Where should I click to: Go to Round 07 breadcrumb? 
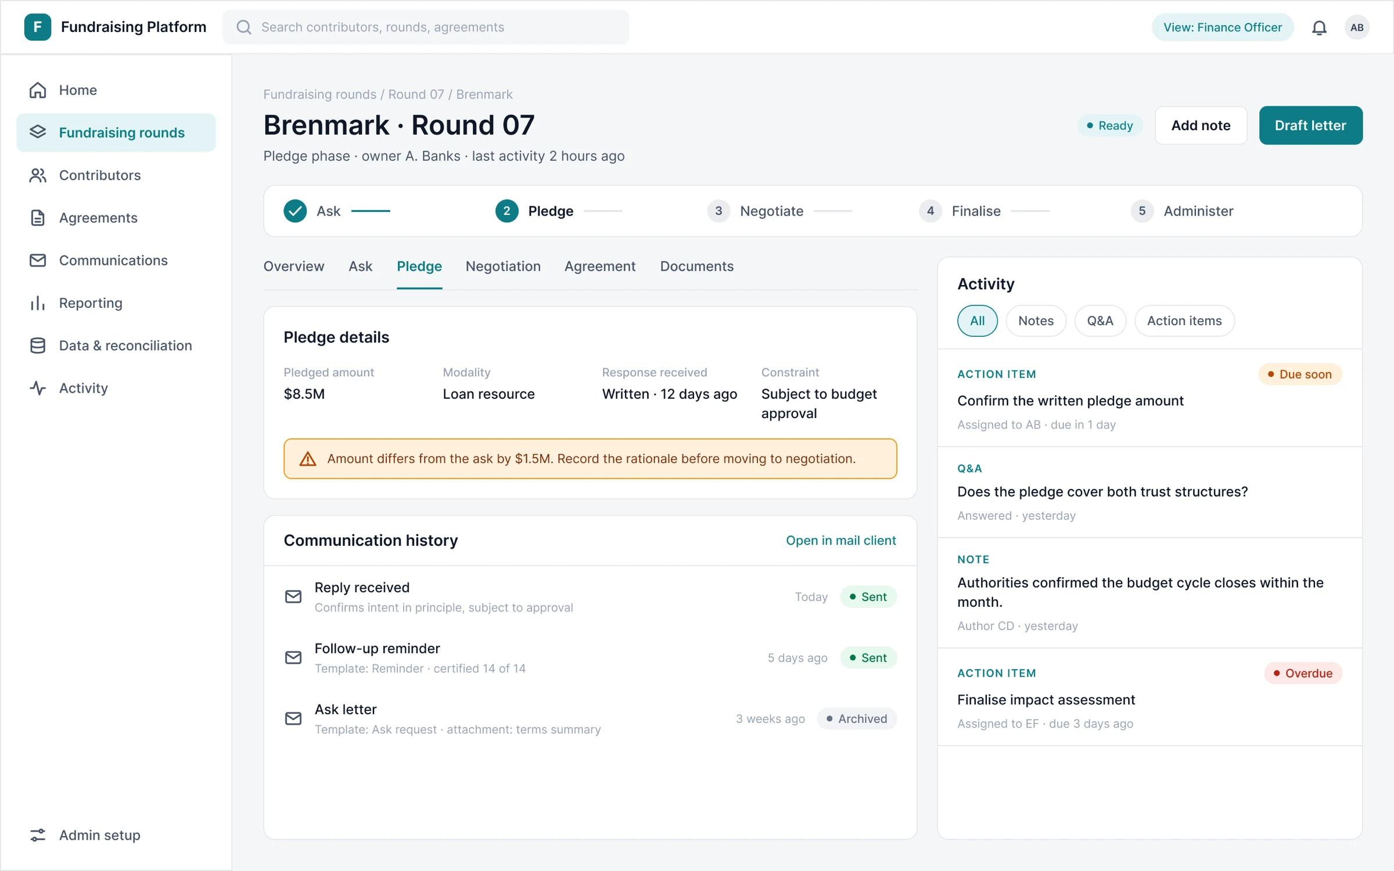click(x=416, y=94)
